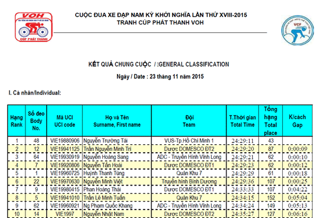Click rider name 'Ng Phạm Quốc Khang'
Viewport: 319px width, 218px height.
coord(108,206)
